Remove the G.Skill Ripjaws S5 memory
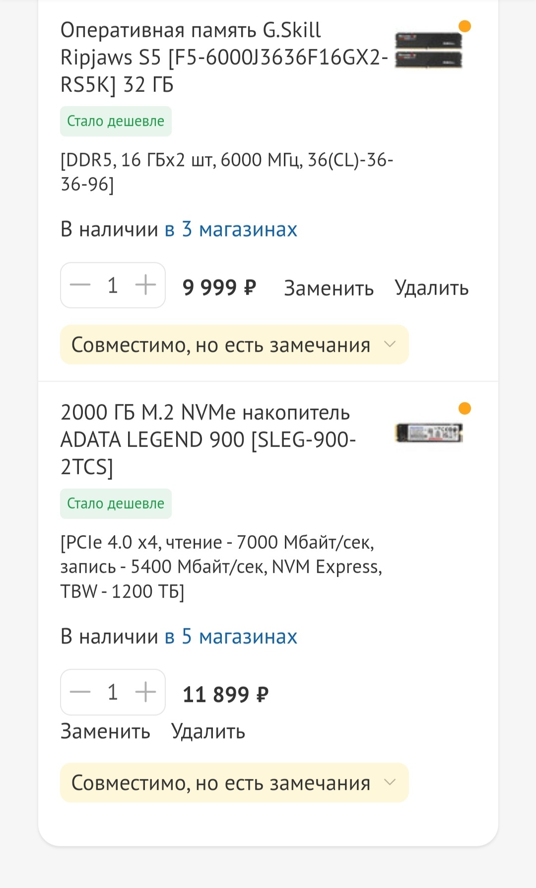536x888 pixels. tap(431, 288)
